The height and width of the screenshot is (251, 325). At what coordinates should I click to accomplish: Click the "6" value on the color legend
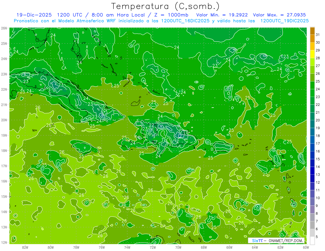click(x=317, y=229)
